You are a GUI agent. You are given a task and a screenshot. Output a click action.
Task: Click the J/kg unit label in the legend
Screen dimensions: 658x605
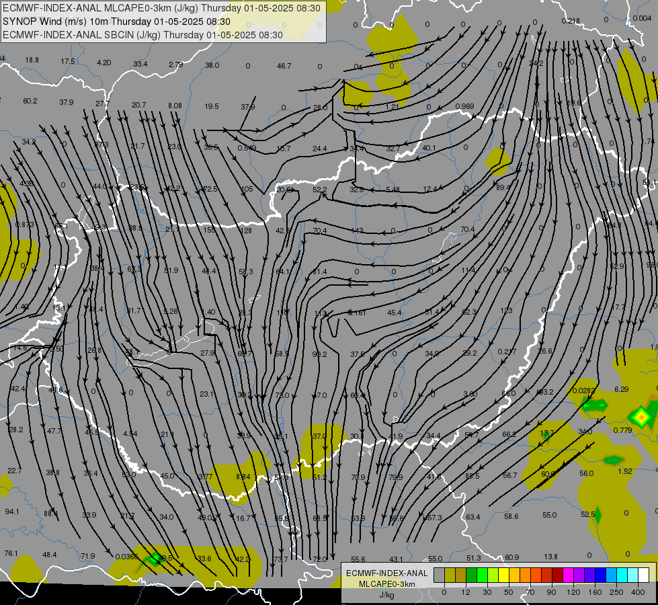[386, 595]
